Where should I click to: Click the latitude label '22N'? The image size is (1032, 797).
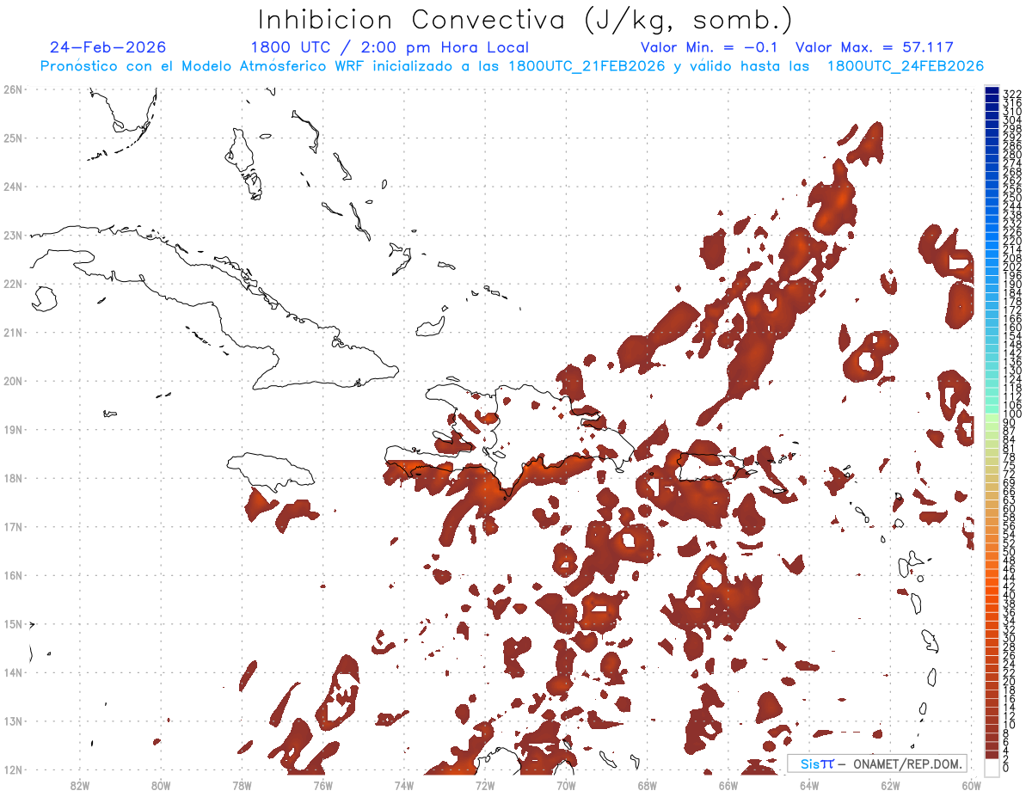coord(13,284)
